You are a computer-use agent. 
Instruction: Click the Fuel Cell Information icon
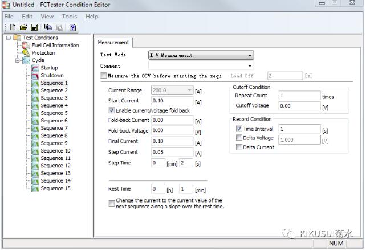click(26, 45)
